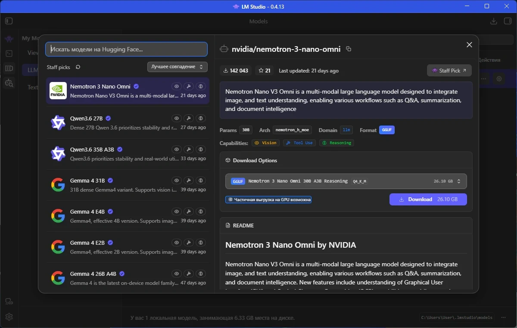Toggle the right panel icon in top bar

click(507, 21)
